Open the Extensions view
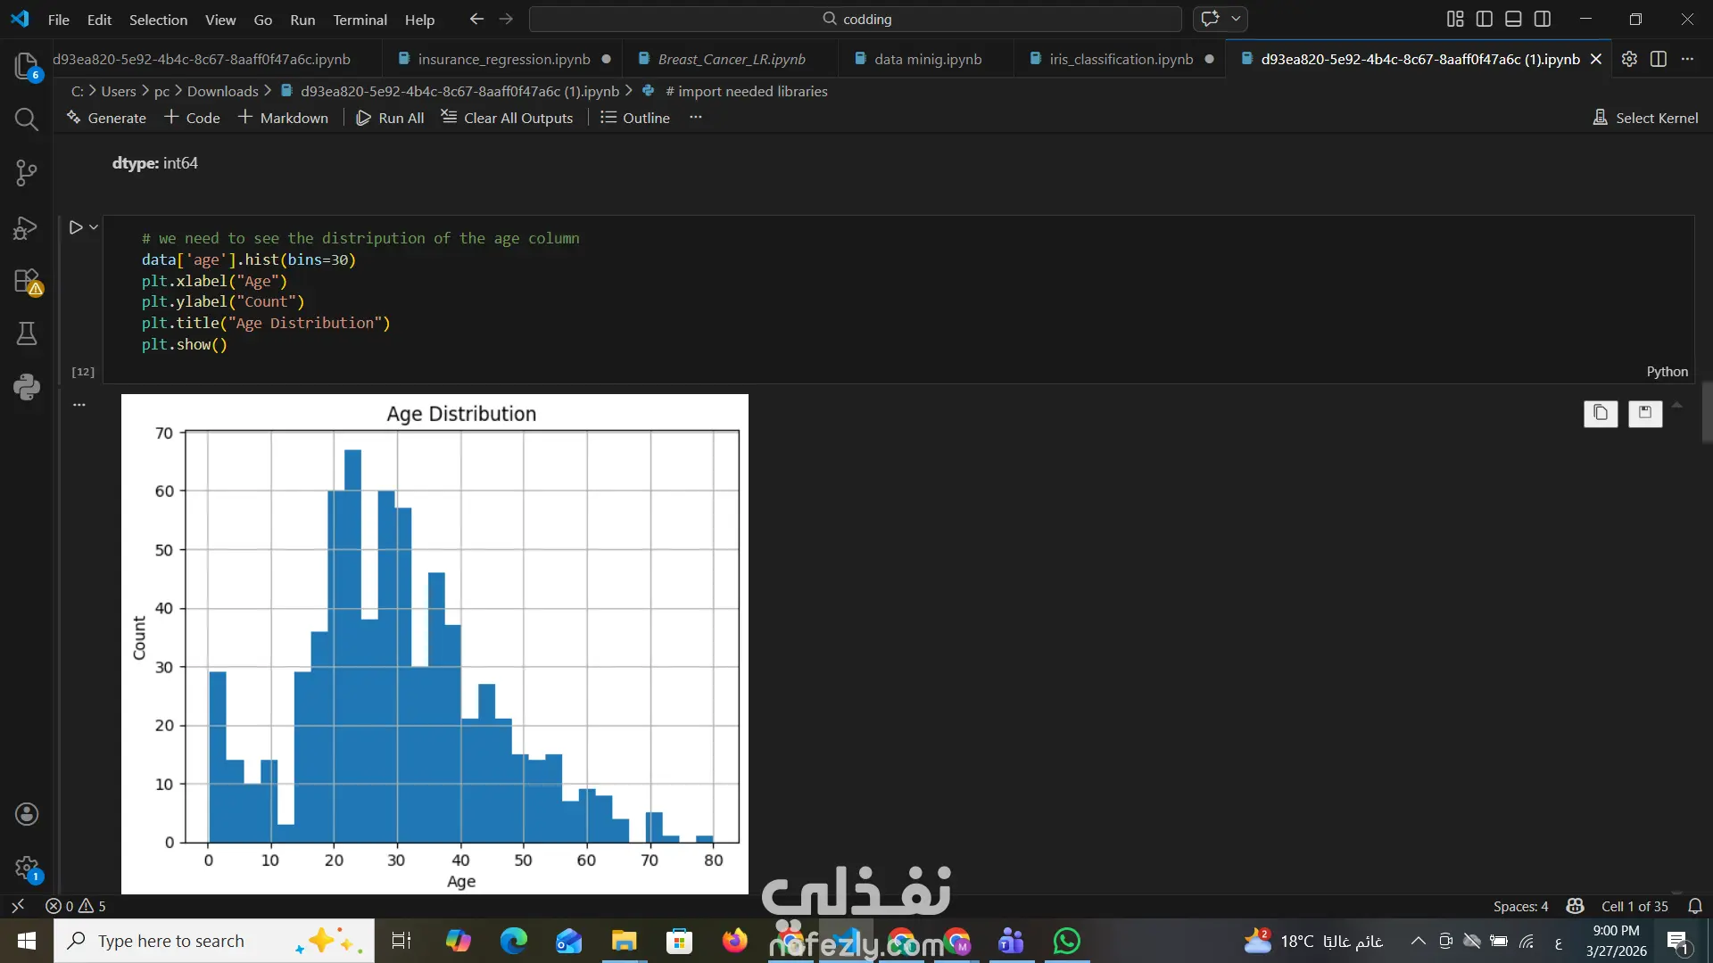 click(26, 281)
